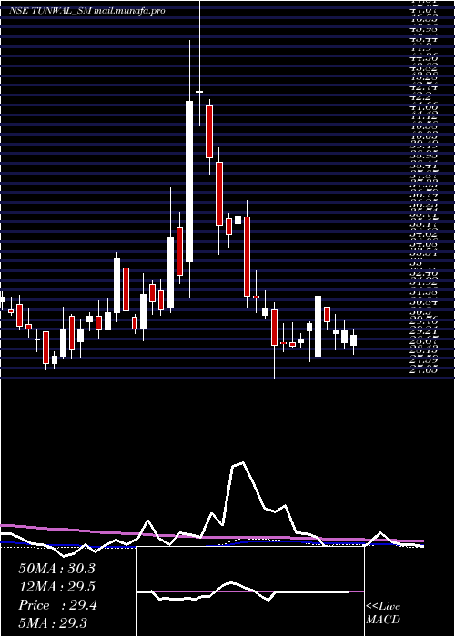Click the '<<Live MACD' label

[383, 613]
